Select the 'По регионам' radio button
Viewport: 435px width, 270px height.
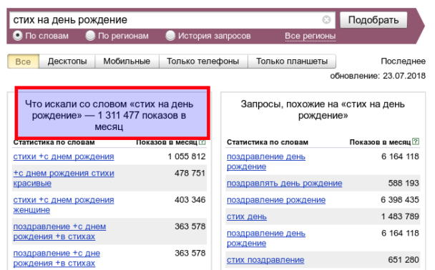(90, 36)
